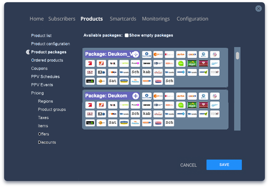Click the CANCEL button
Screen dimensions: 269x187
point(188,165)
